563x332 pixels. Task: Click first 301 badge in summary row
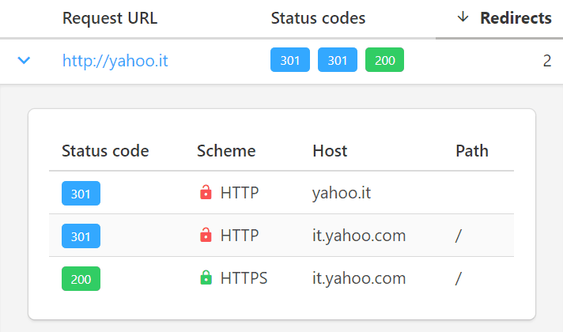[x=290, y=59]
